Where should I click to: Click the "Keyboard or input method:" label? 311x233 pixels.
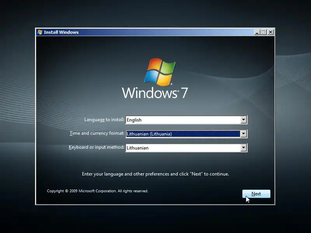tap(96, 147)
